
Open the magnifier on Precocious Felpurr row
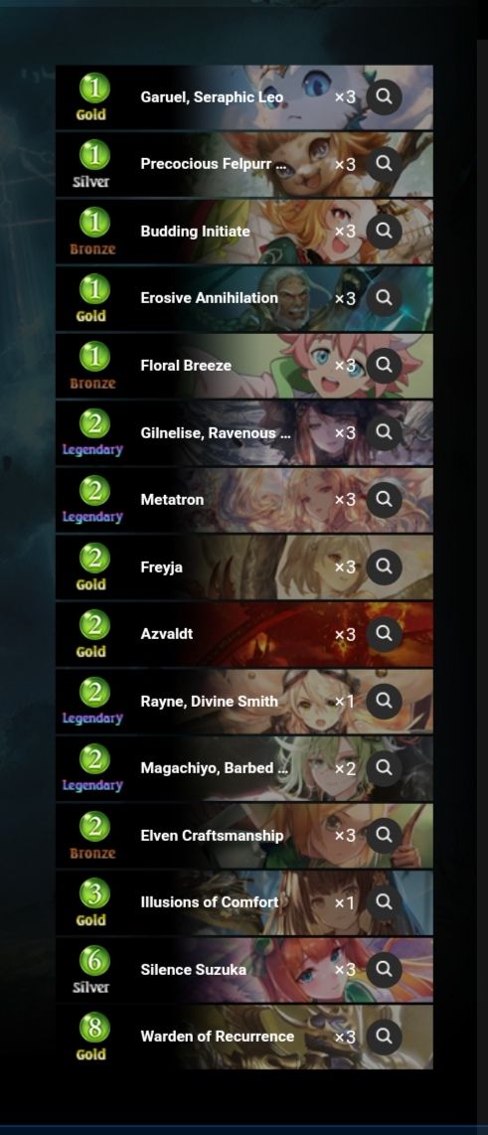(384, 164)
